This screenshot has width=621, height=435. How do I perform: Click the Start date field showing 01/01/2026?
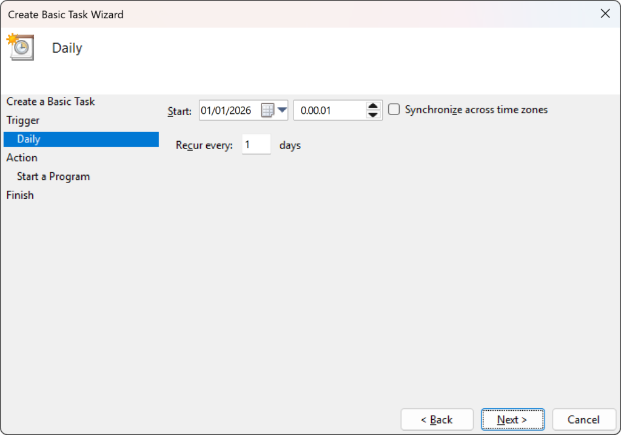coord(230,110)
